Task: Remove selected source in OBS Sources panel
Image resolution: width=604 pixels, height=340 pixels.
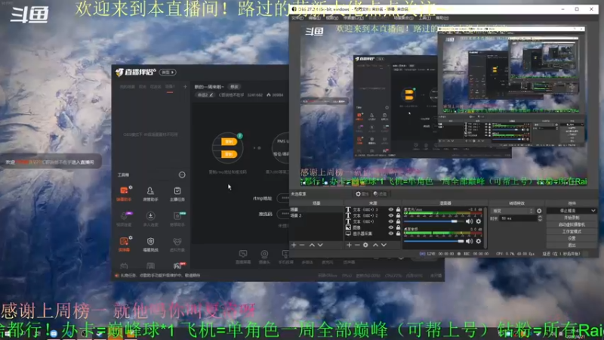Action: 357,245
